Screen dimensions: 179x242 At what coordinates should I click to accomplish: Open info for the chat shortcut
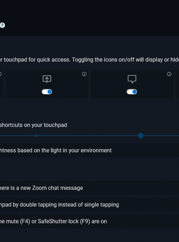coord(169,74)
